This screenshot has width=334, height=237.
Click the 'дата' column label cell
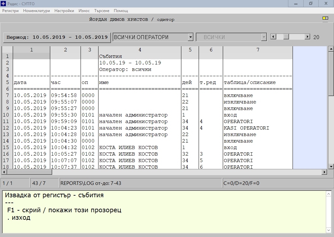pos(32,82)
